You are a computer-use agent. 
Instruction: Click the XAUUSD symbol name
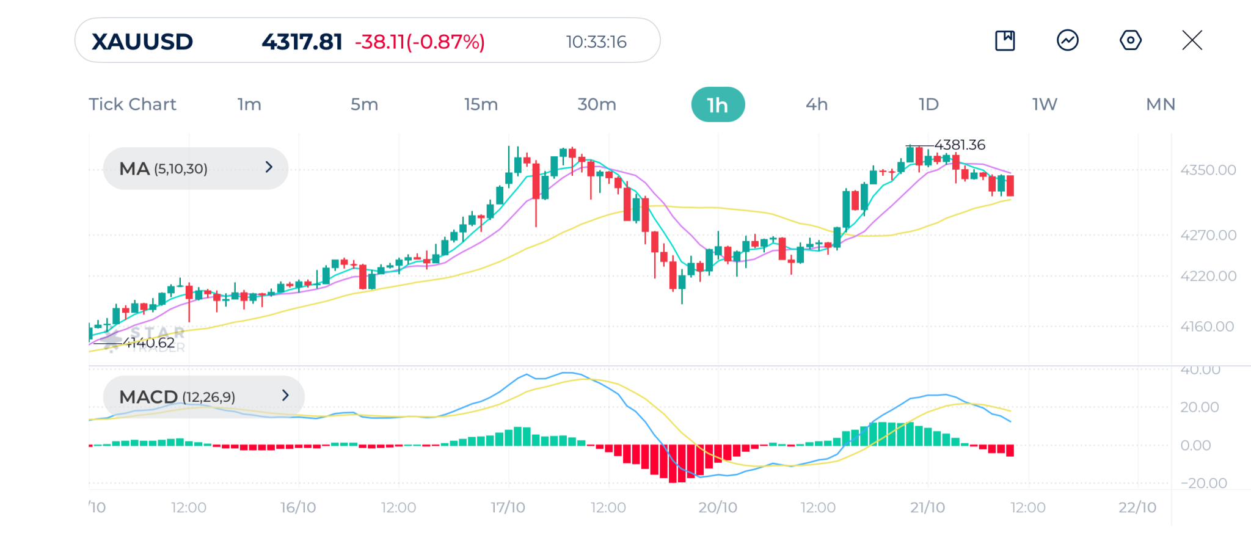coord(142,42)
